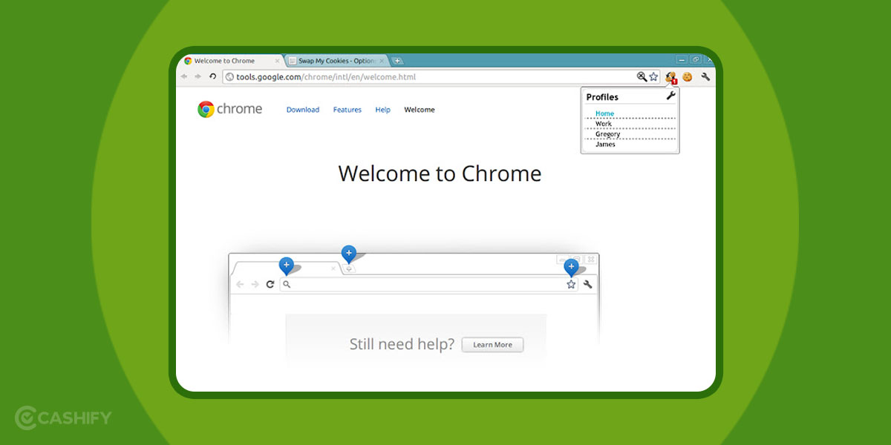The height and width of the screenshot is (445, 891).
Task: Open Chrome's wrench menu on the browser toolbar
Action: (705, 76)
